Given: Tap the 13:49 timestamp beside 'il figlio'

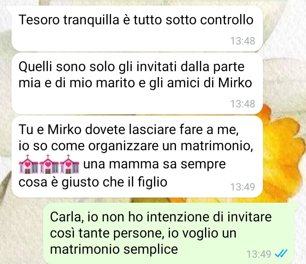Looking at the screenshot, I should (x=243, y=187).
